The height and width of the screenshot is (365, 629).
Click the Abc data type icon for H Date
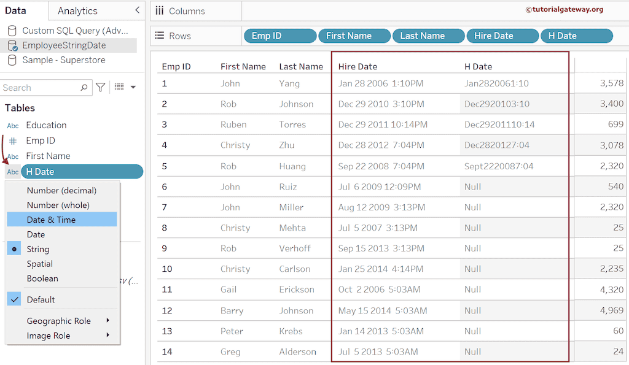pos(12,172)
